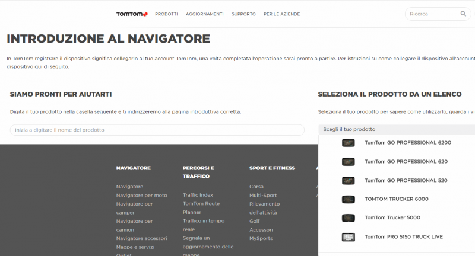Click the Trucker 5000 device image
475x256 pixels.
pos(348,218)
